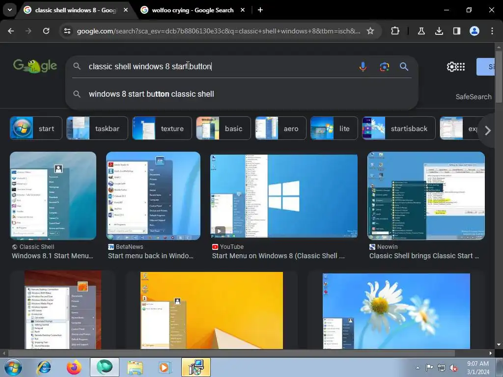Filter images by the lite chip
Image resolution: width=503 pixels, height=377 pixels.
pos(334,128)
